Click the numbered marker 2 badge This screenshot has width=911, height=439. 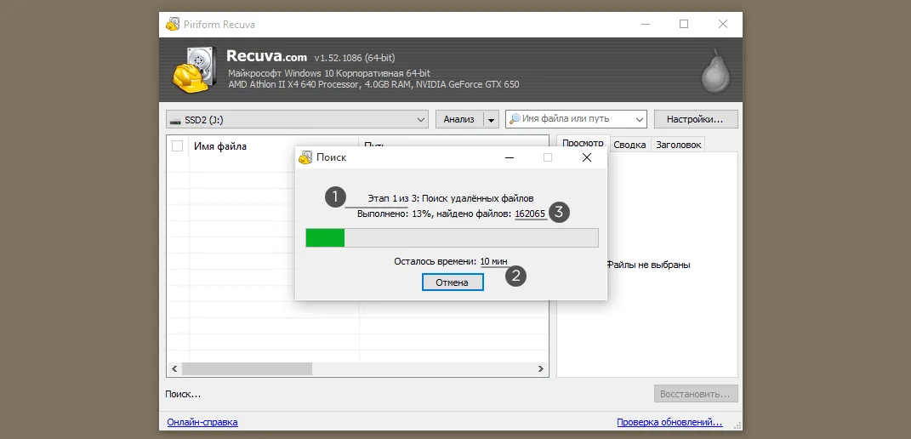tap(515, 276)
